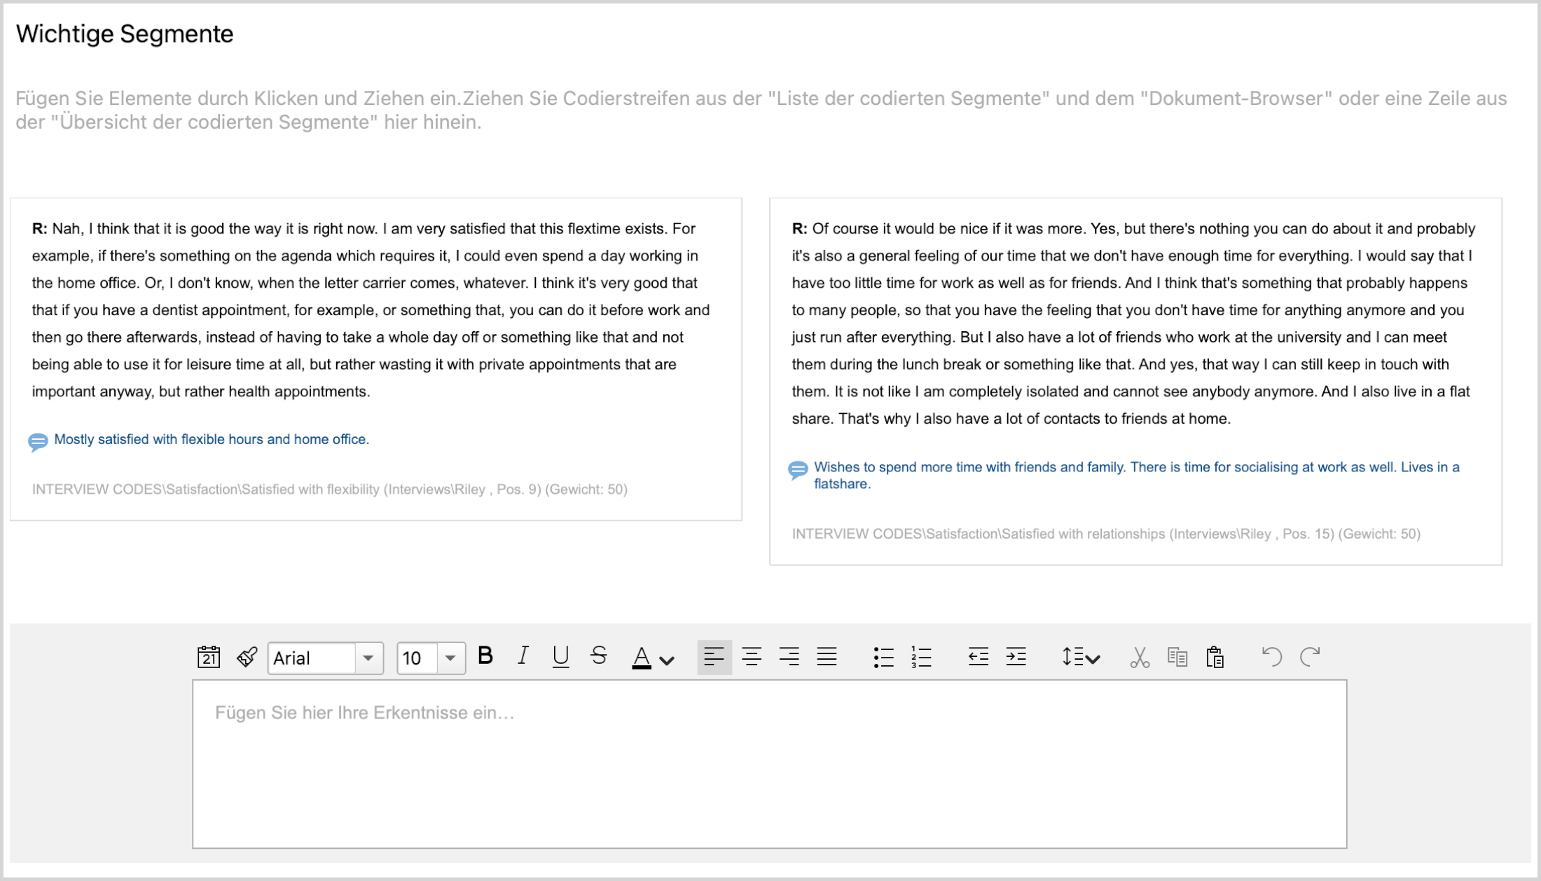The width and height of the screenshot is (1541, 881).
Task: Click into the Erkenntnisse text field
Action: (769, 764)
